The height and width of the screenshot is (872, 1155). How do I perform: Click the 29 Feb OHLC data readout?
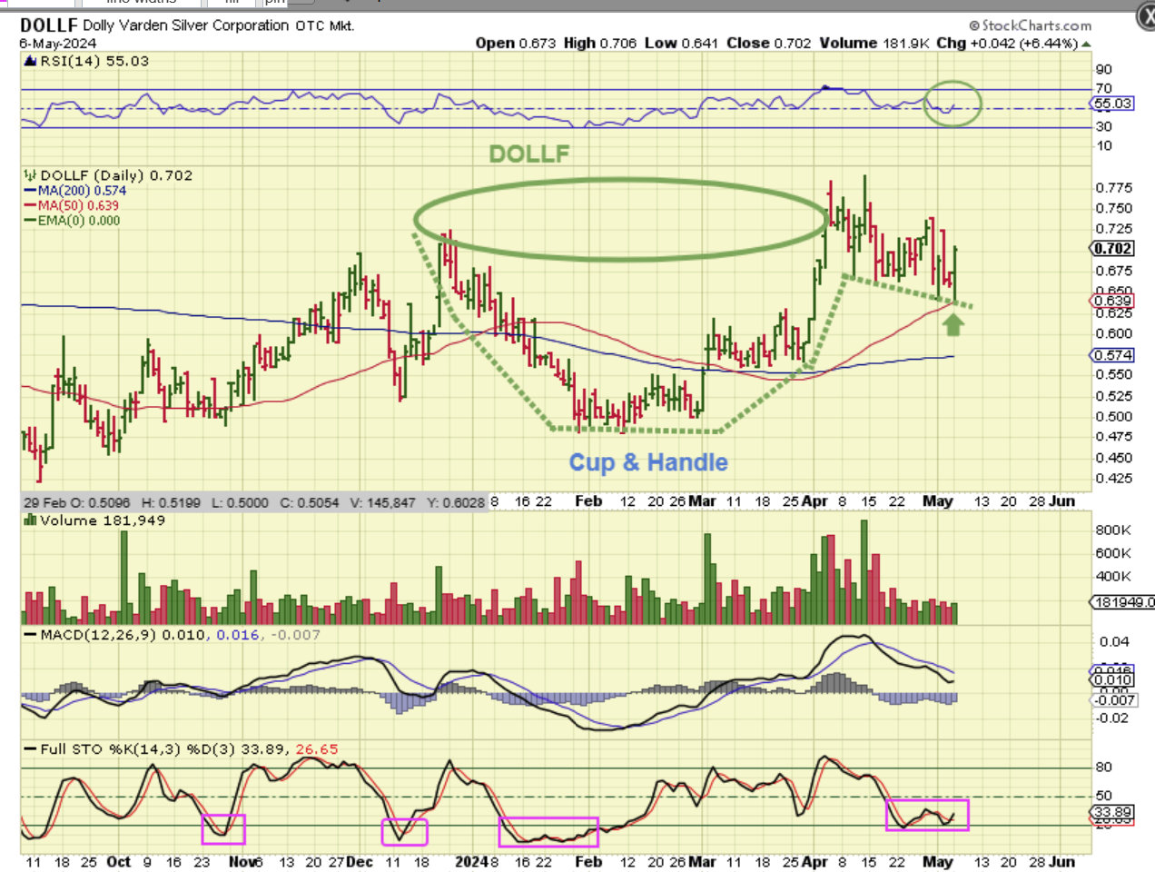(x=254, y=502)
